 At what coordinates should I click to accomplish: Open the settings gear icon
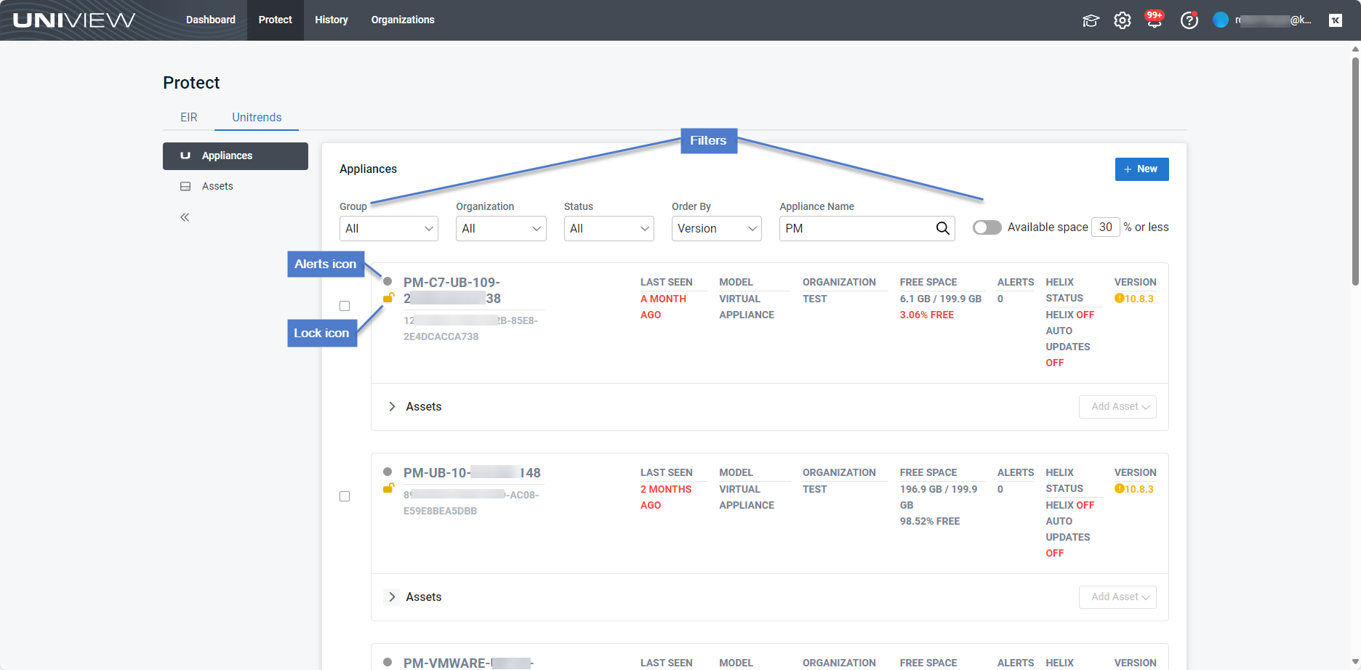point(1123,20)
